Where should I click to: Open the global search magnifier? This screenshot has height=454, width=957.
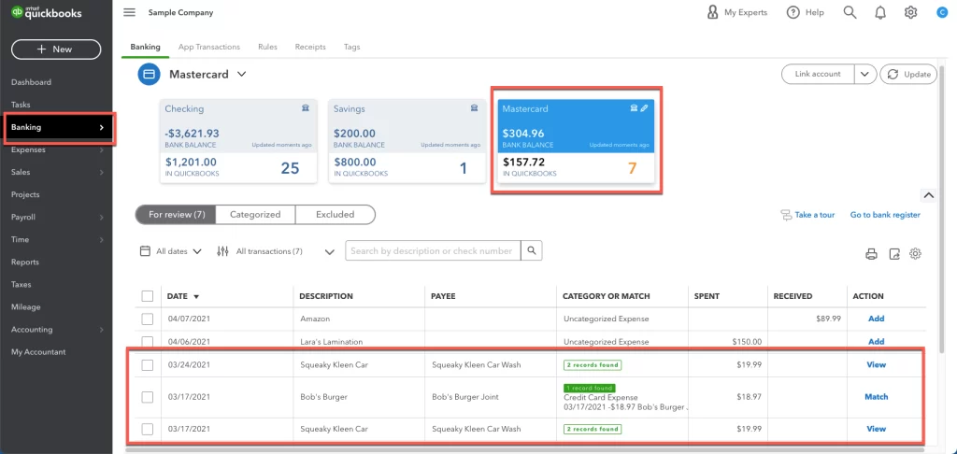tap(850, 12)
